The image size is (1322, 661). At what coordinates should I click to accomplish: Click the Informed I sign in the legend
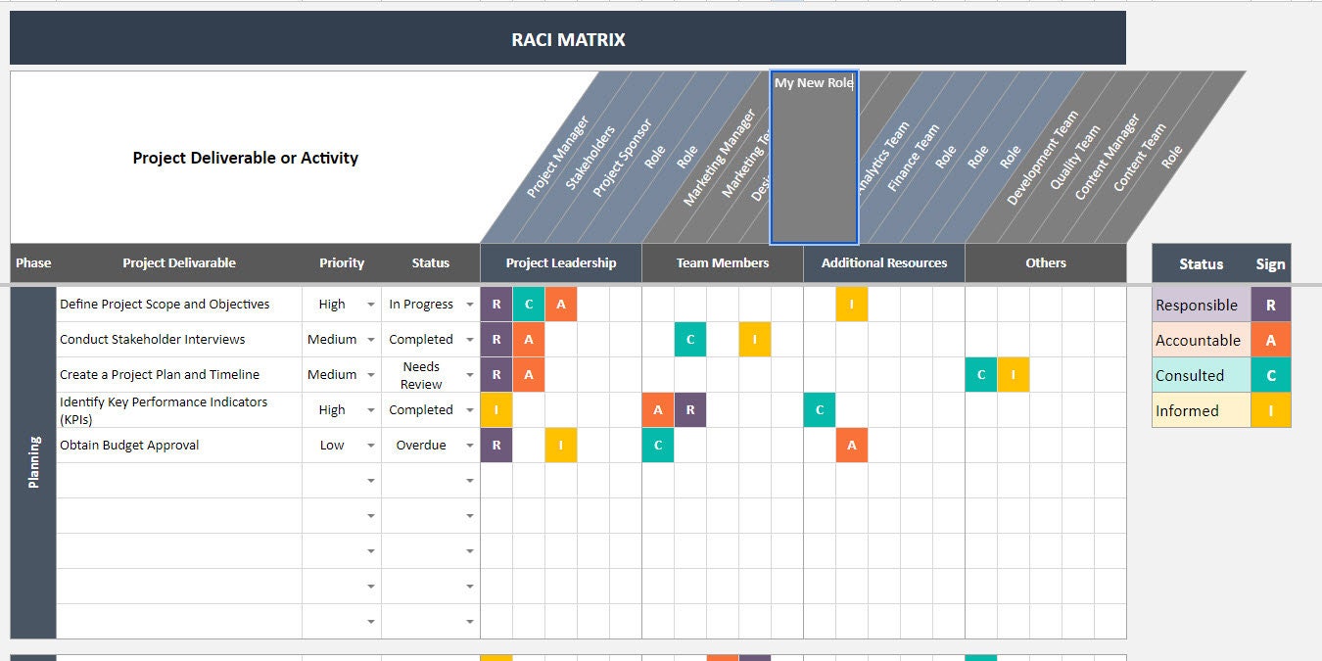pos(1270,410)
